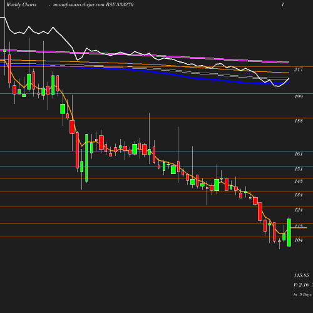Screen dimensions: 313x313
Task: Select the 199 price axis label
Action: [x=299, y=96]
